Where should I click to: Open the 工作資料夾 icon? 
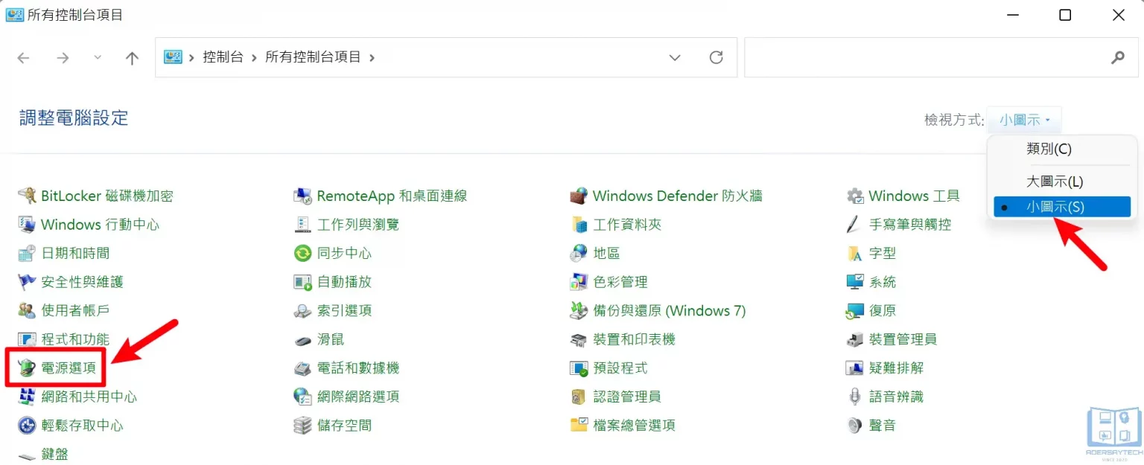(579, 225)
